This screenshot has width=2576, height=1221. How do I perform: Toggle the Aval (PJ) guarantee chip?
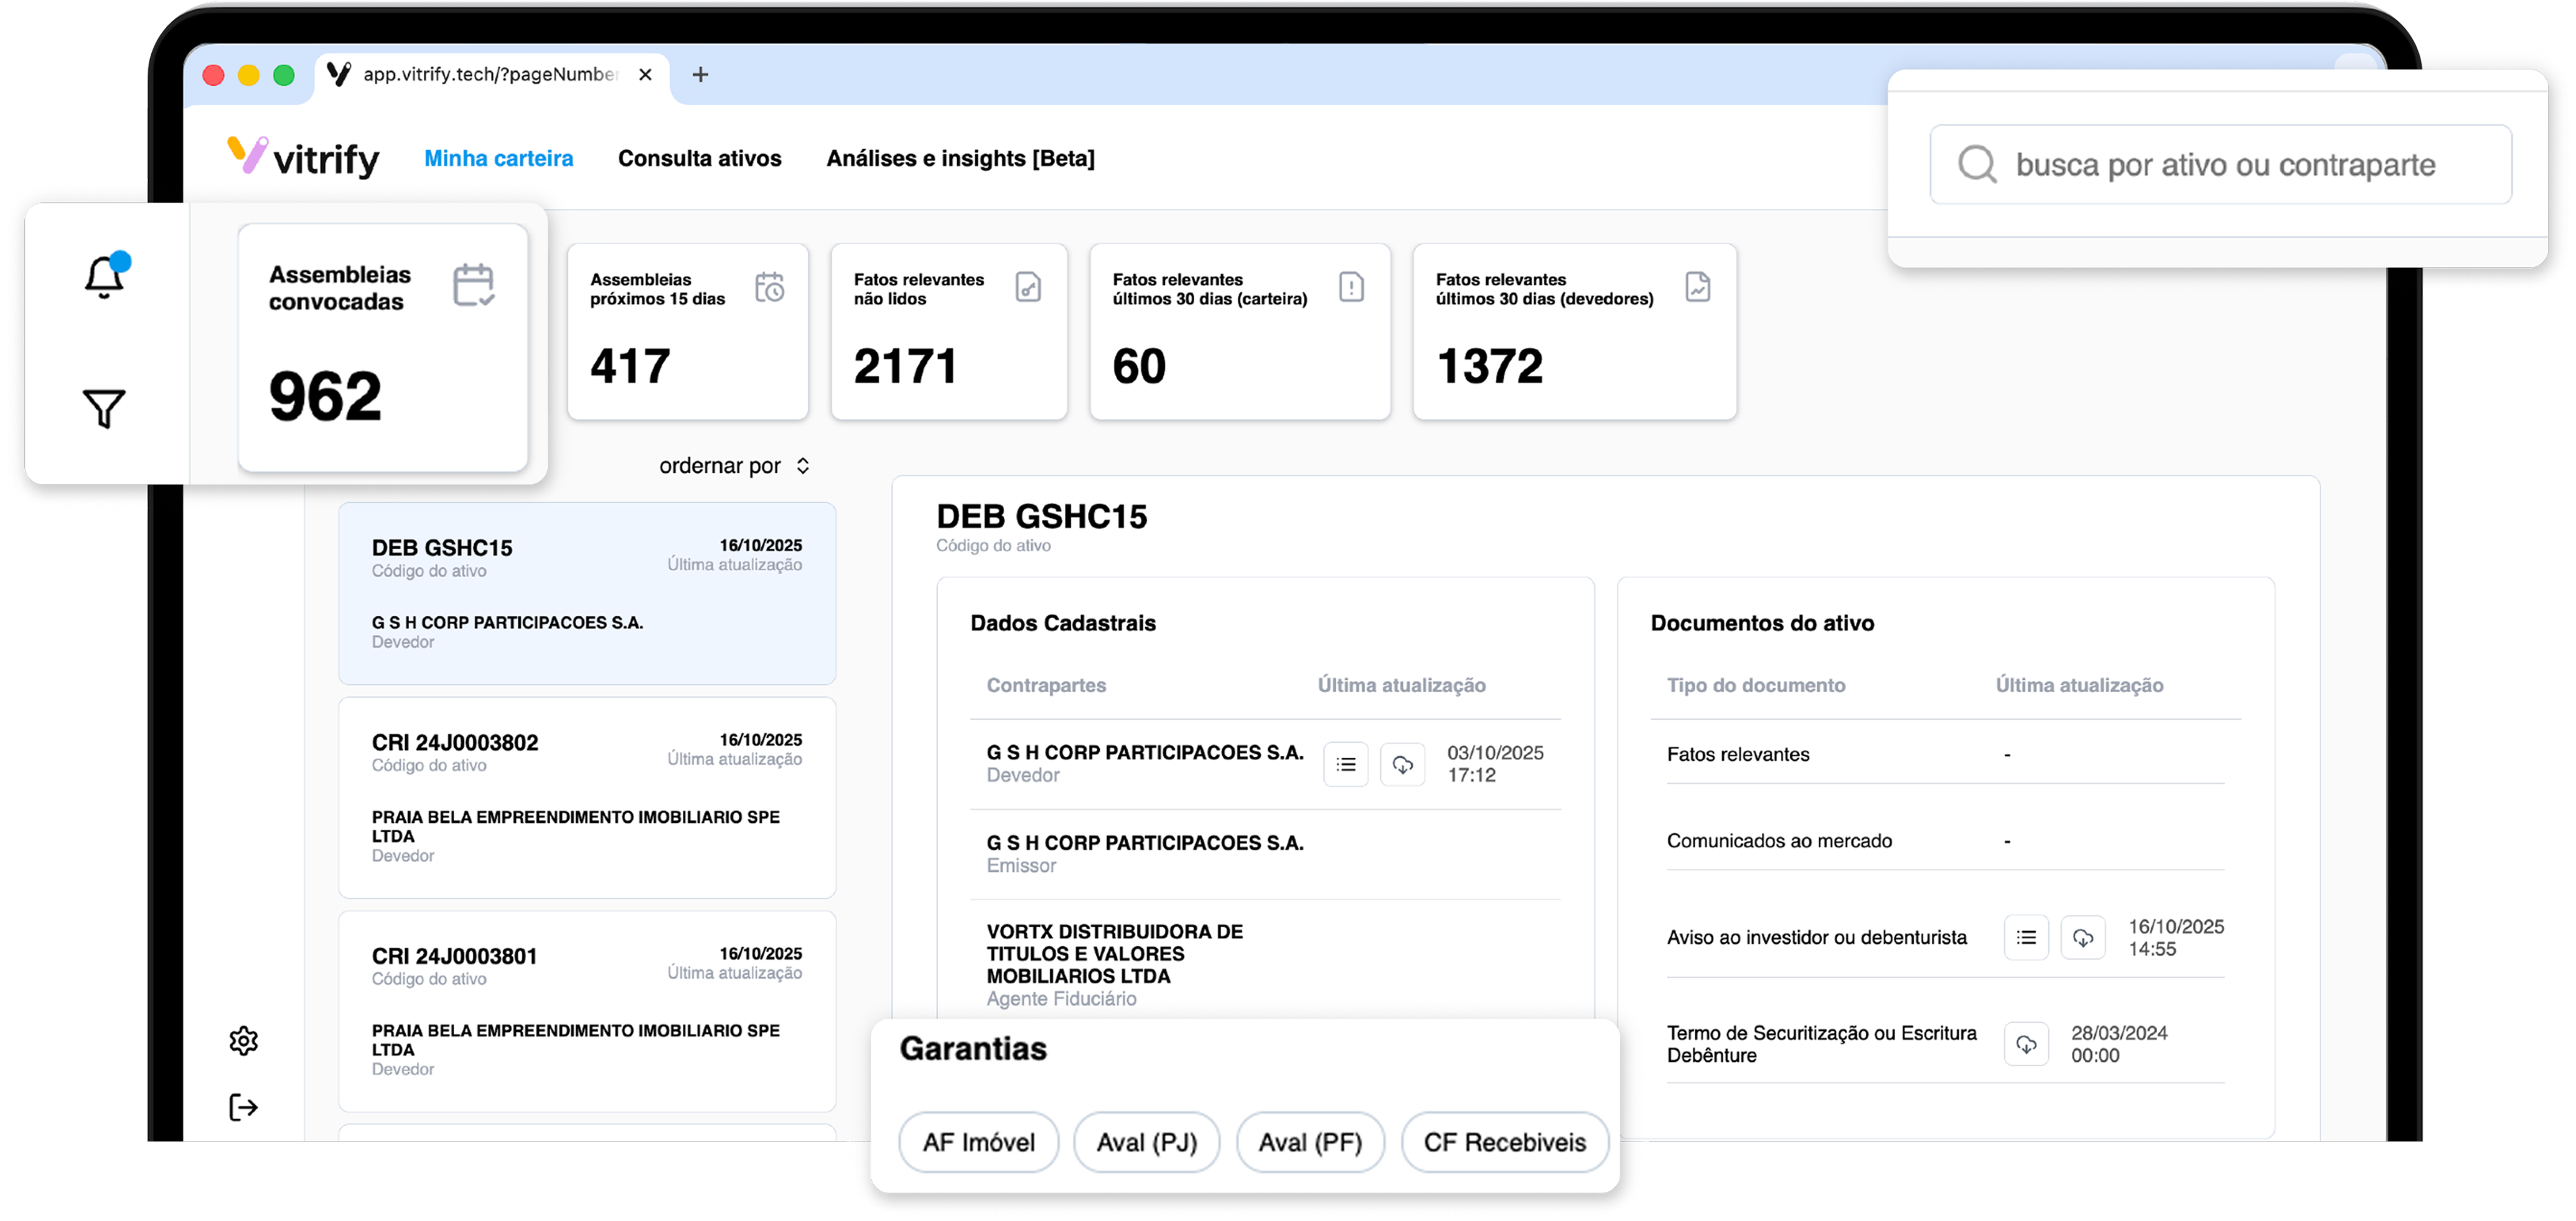tap(1146, 1142)
